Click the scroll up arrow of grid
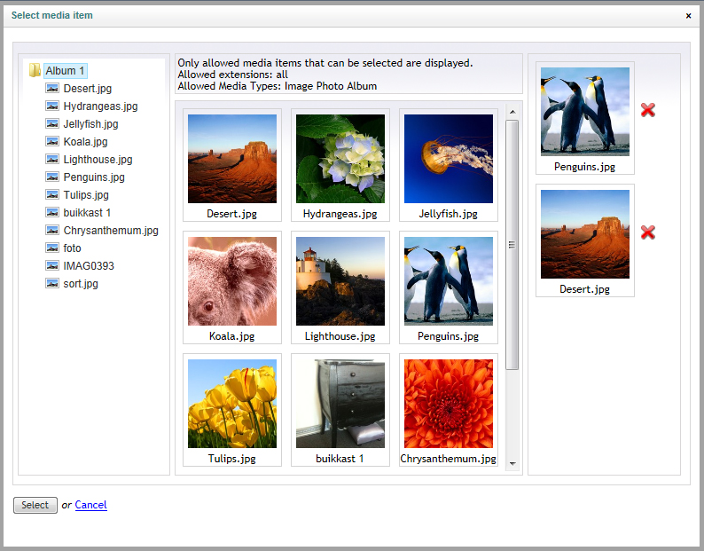The image size is (704, 551). point(512,112)
